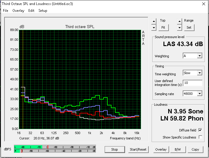Click the R channel dBFS level meter
The width and height of the screenshot is (209, 158).
click(55, 151)
